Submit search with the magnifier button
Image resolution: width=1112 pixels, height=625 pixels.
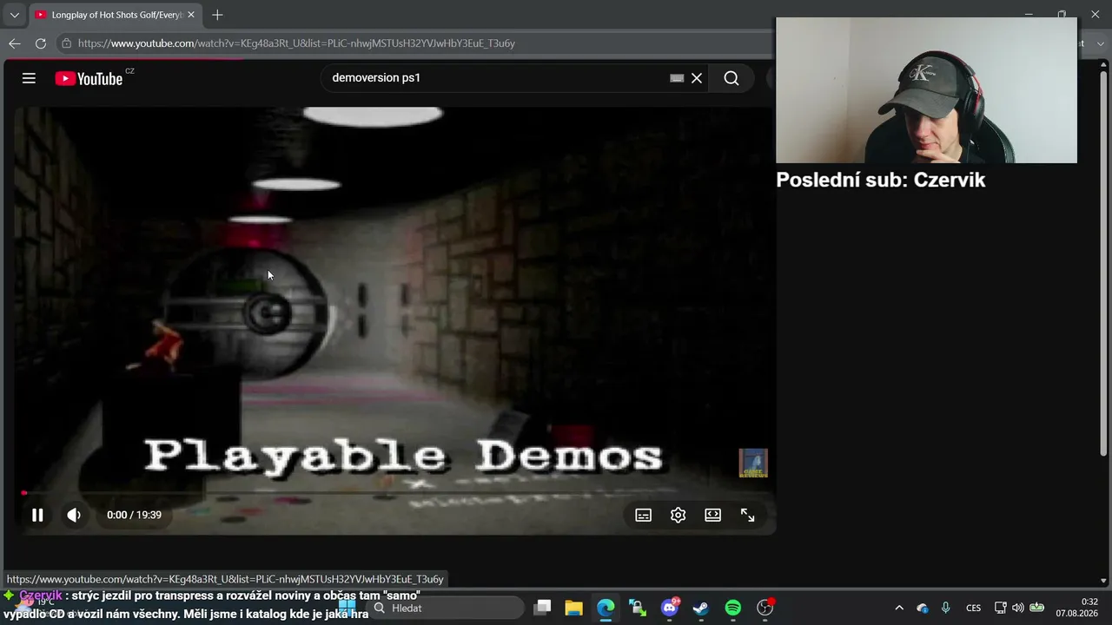(731, 78)
